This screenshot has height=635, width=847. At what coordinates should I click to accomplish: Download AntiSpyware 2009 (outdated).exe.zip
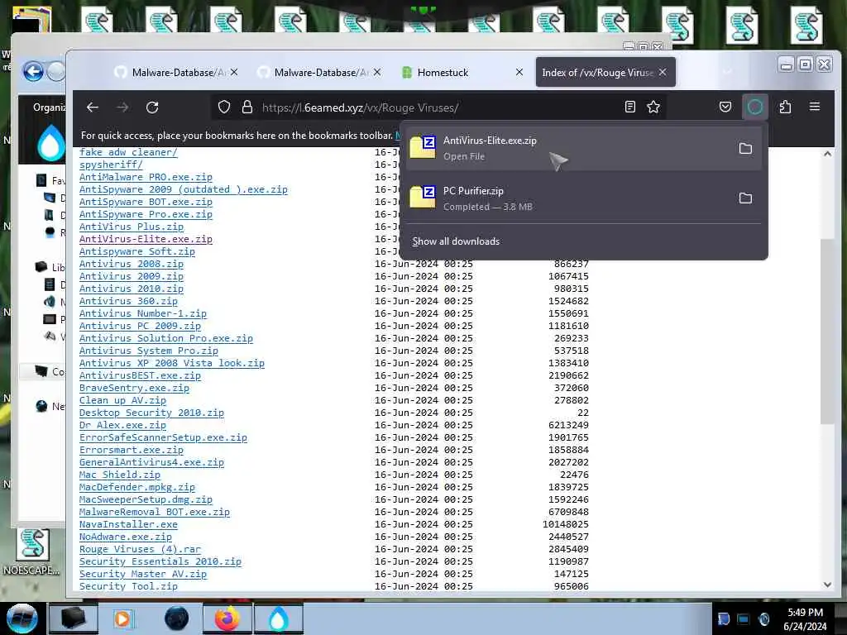(183, 189)
